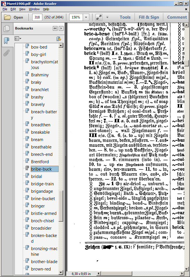The height and width of the screenshot is (277, 190).
Task: Jump to the bridge-train bookmark
Action: click(x=42, y=184)
